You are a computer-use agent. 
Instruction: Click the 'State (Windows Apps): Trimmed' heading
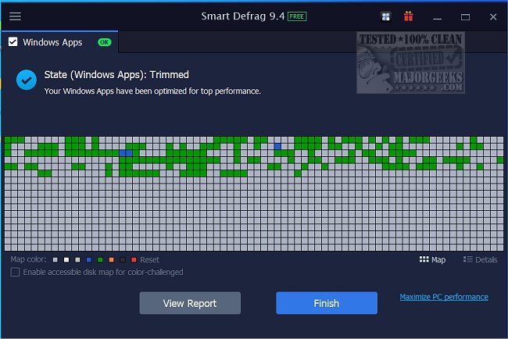pos(116,75)
